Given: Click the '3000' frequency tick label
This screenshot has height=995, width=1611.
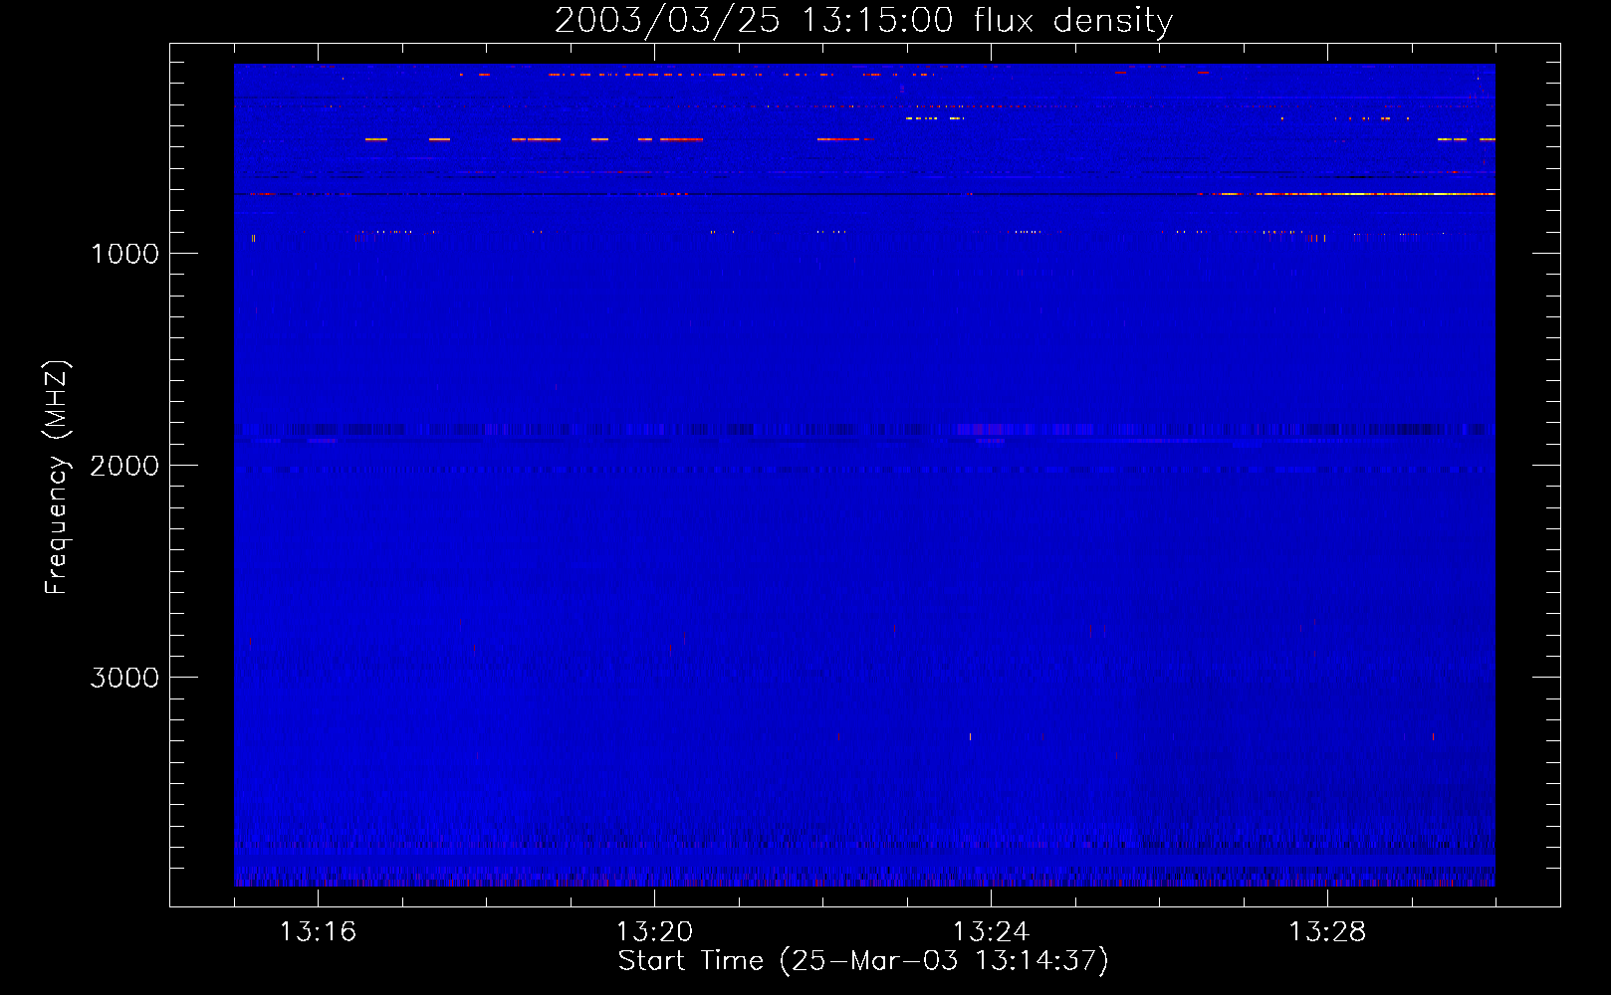Looking at the screenshot, I should coord(124,678).
